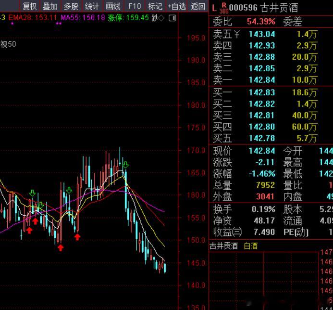Select the 视50 label in the chart area
The image size is (333, 310).
pyautogui.click(x=8, y=44)
